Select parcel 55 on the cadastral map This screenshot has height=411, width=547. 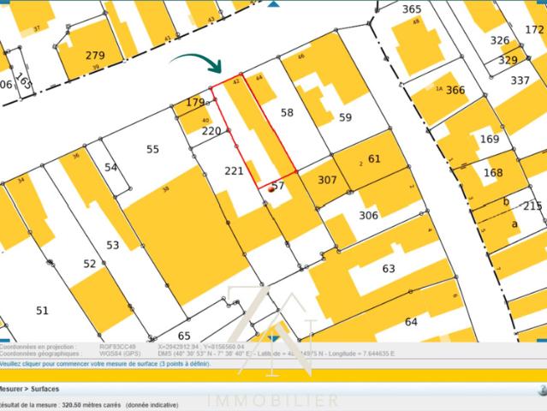tap(152, 149)
